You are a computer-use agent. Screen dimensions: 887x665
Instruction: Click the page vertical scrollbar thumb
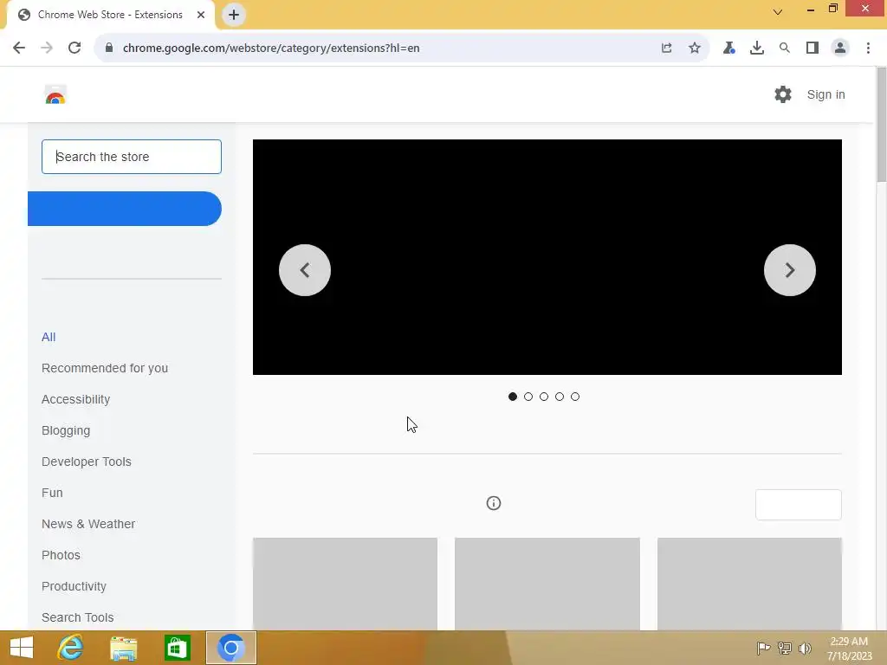(x=881, y=125)
